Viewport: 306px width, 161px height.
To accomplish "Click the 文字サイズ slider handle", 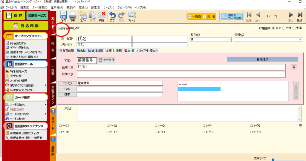I will [273, 159].
